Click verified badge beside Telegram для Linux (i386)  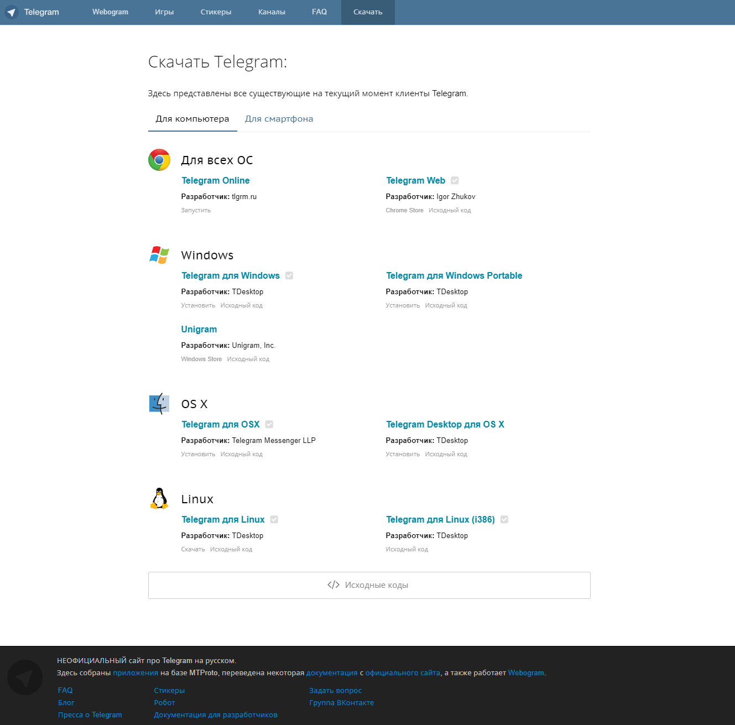click(x=504, y=519)
